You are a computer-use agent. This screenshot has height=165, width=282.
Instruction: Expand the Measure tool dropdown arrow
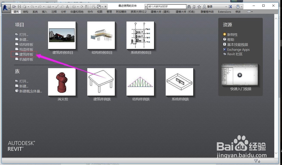point(53,7)
